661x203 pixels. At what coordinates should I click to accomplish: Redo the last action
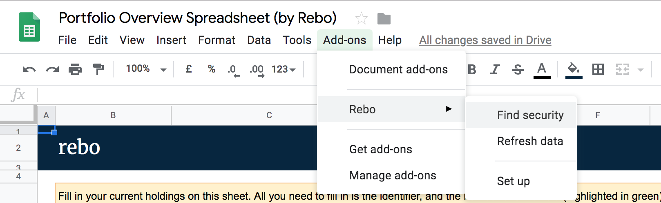[x=52, y=69]
